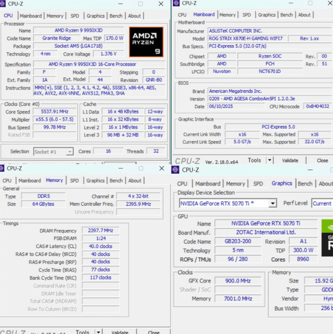Click Mem Controller Freq. 2395.9 MHz value

click(x=138, y=204)
